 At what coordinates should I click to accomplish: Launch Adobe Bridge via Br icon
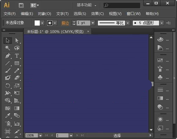click(x=21, y=5)
